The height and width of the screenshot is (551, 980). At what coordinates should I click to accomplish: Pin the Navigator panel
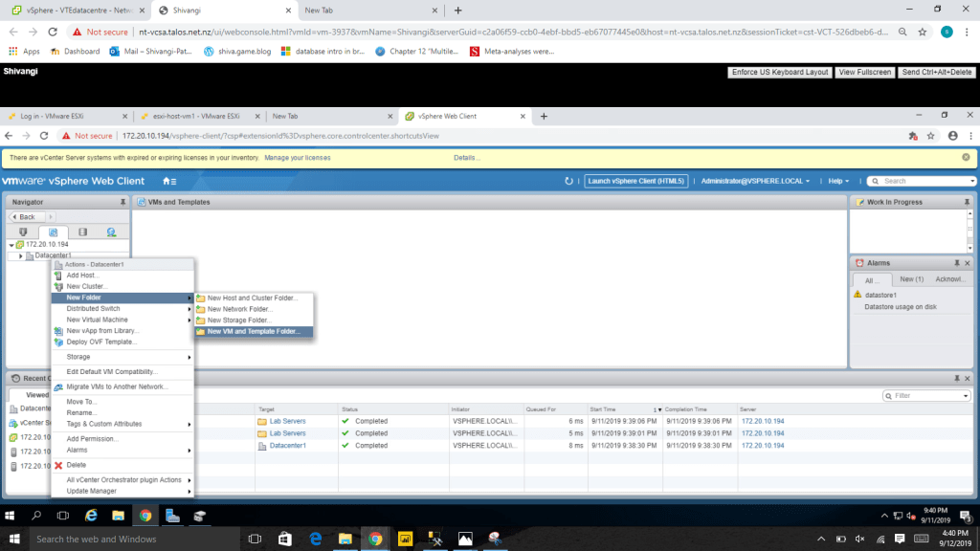pyautogui.click(x=122, y=202)
